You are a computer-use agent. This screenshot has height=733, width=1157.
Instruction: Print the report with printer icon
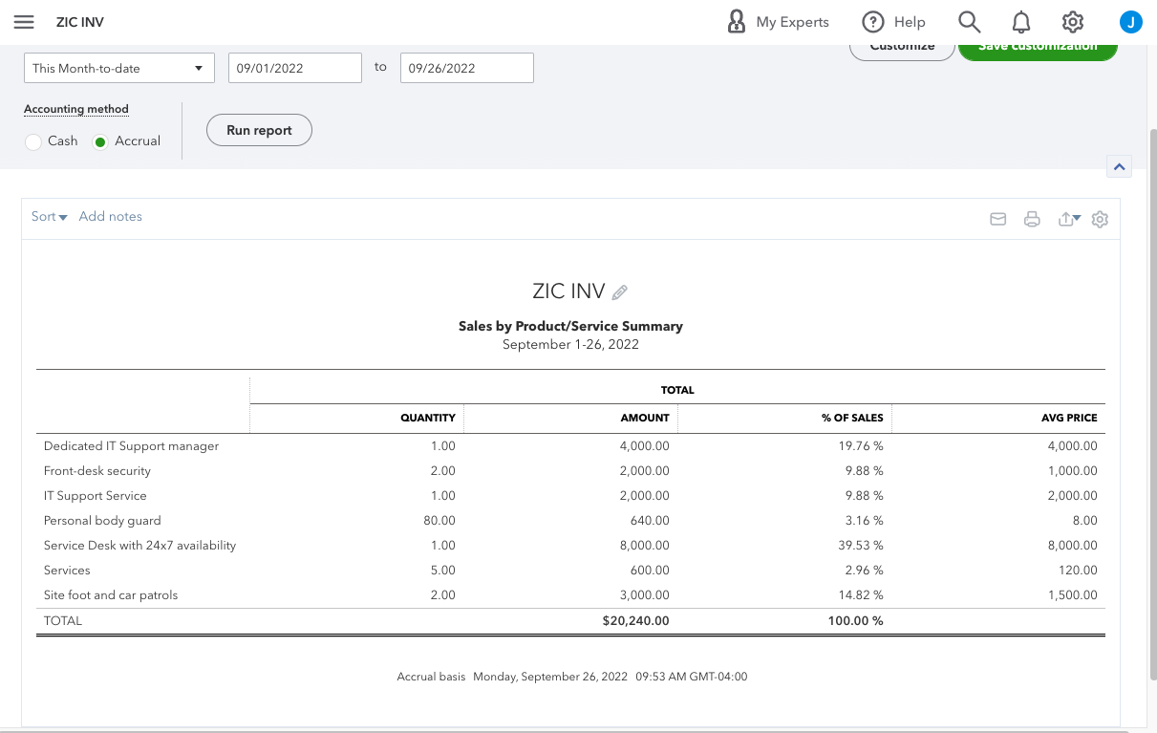(x=1032, y=219)
